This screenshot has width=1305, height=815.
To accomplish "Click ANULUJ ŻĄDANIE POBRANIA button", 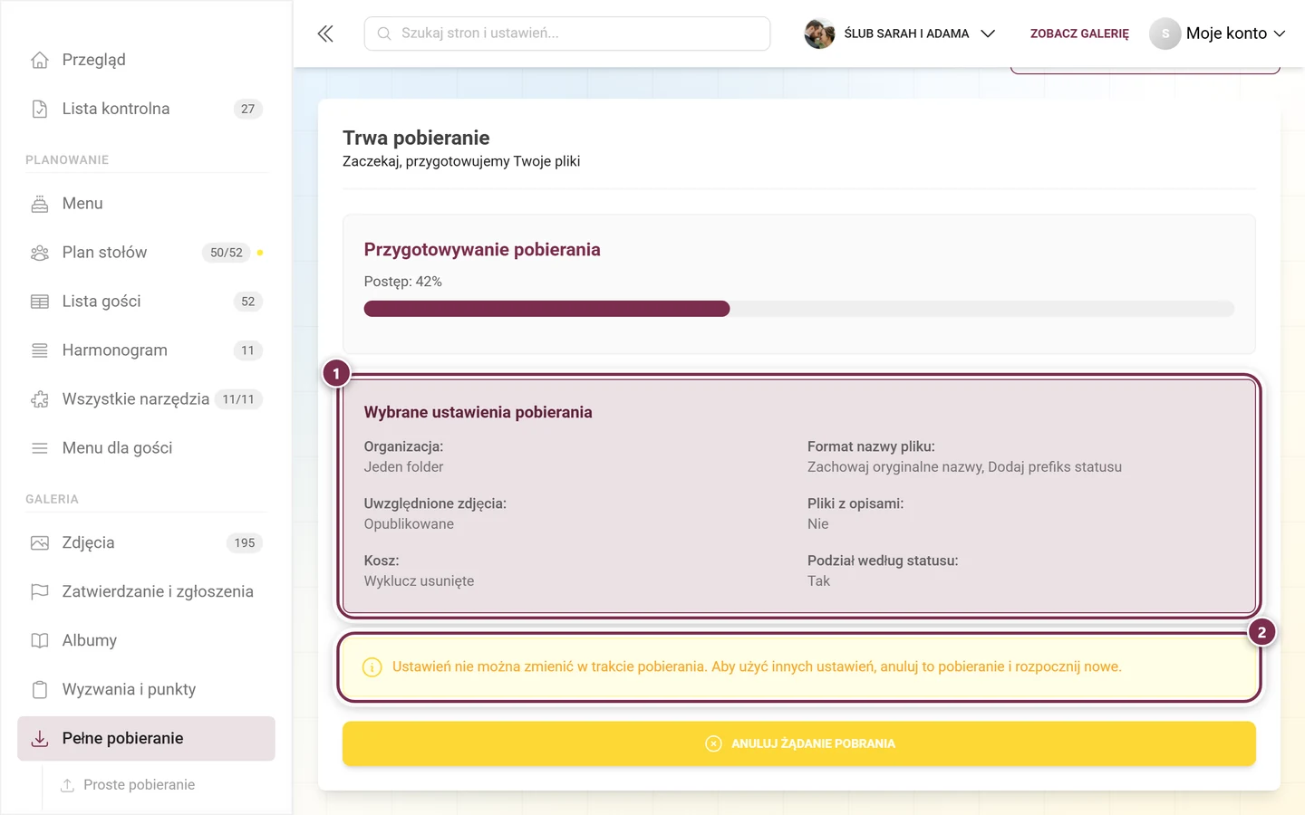I will coord(799,743).
